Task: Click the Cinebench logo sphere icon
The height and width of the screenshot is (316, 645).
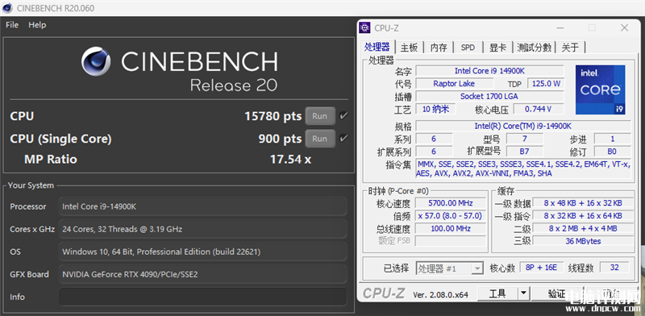Action: coord(96,61)
